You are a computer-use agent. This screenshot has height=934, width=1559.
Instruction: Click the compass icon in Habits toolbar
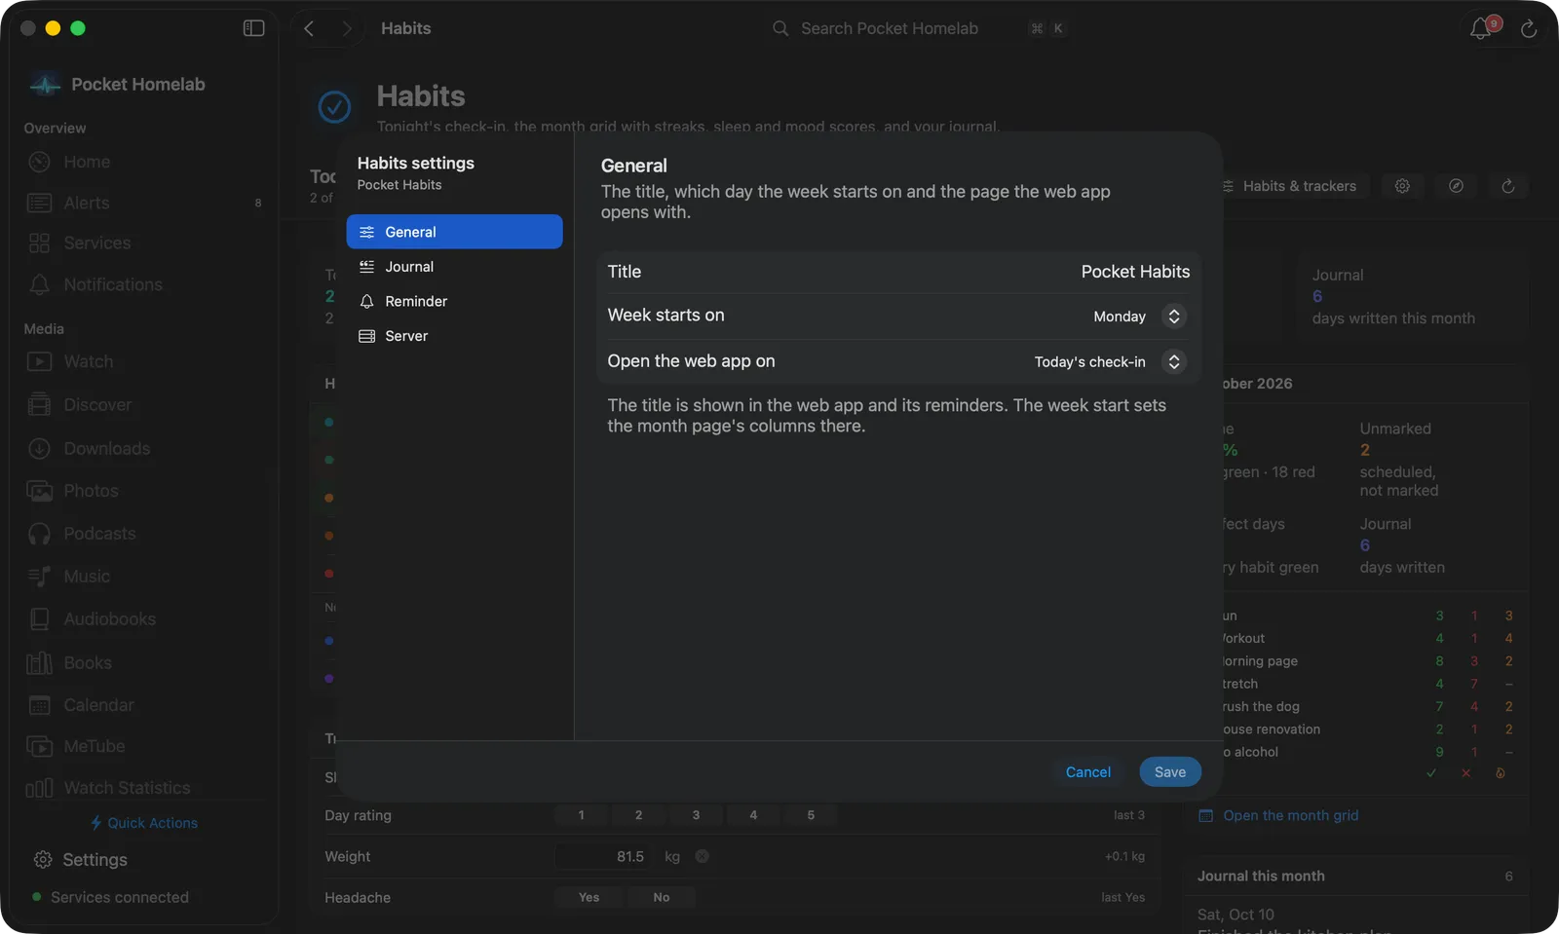(1456, 186)
